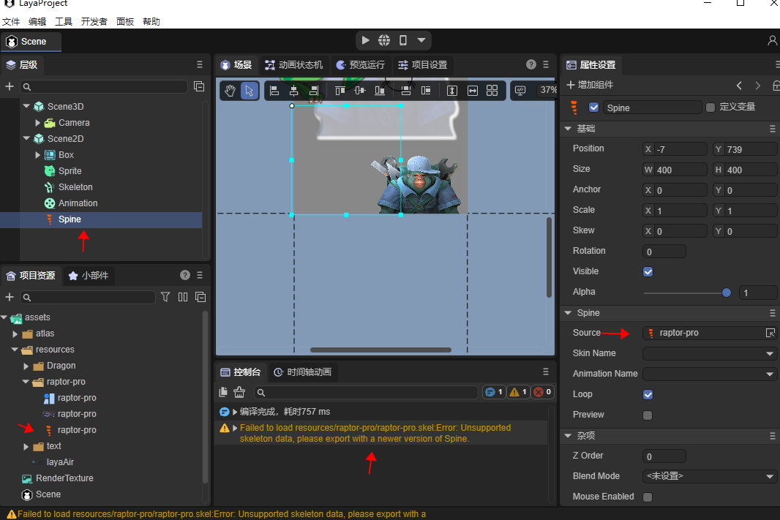Click the trash icon to clear console

(239, 392)
